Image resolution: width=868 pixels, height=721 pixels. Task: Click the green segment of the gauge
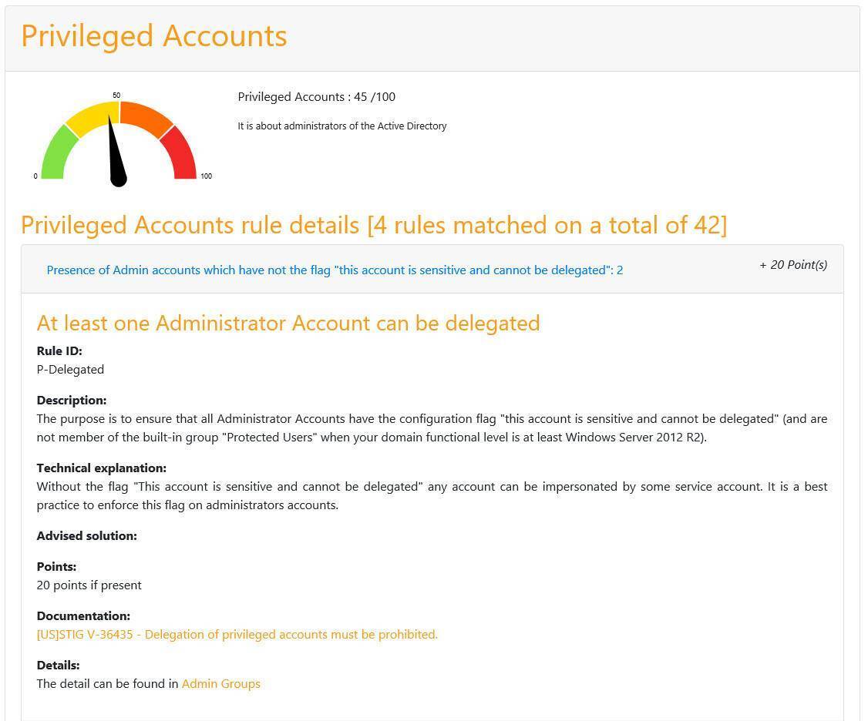(x=57, y=156)
